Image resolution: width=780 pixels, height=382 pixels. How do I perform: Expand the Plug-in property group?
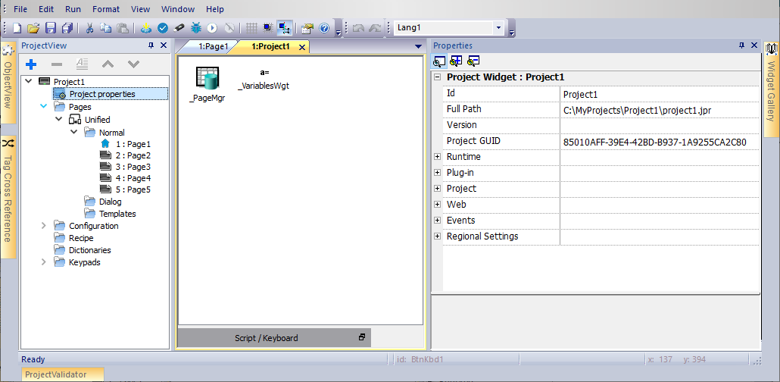[x=437, y=172]
